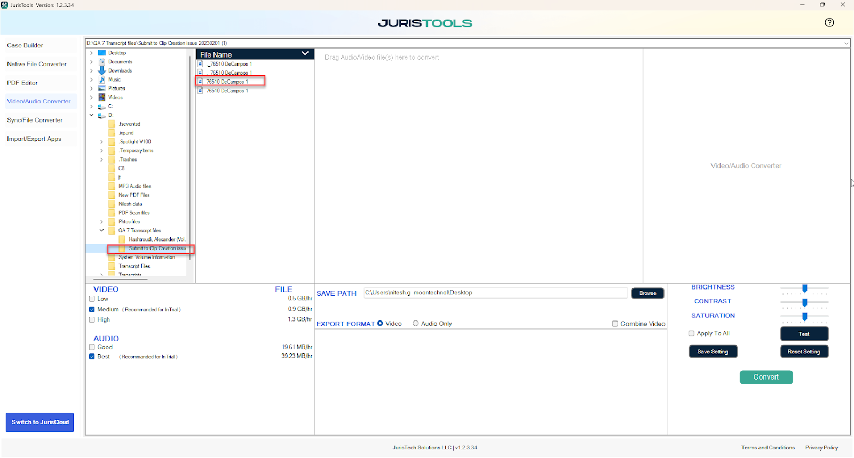Click the System Volume Information folder icon
The image size is (854, 458).
pyautogui.click(x=112, y=257)
